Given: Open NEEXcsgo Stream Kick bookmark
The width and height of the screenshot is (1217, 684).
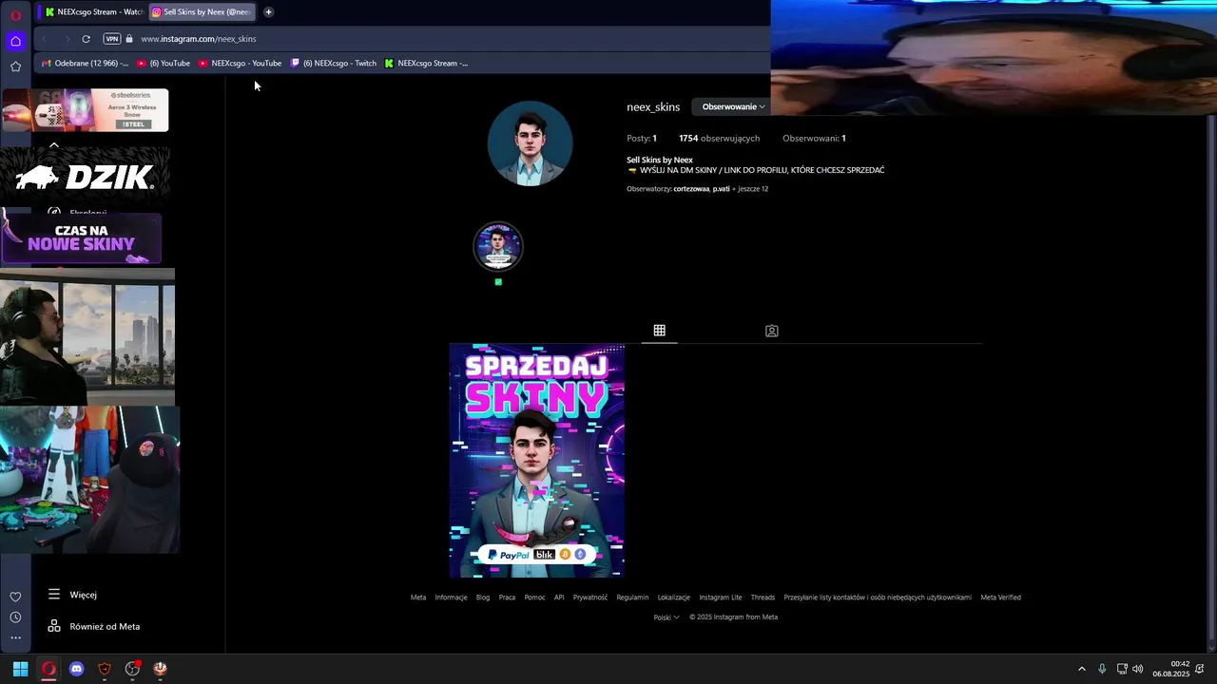Looking at the screenshot, I should click(426, 64).
